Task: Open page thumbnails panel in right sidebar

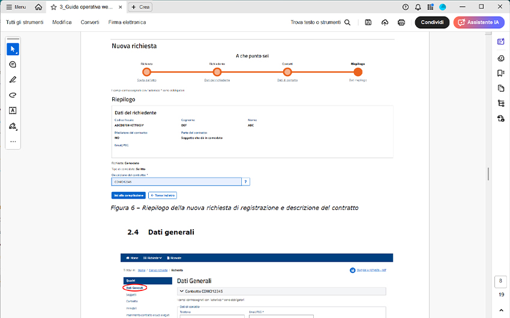Action: (501, 88)
